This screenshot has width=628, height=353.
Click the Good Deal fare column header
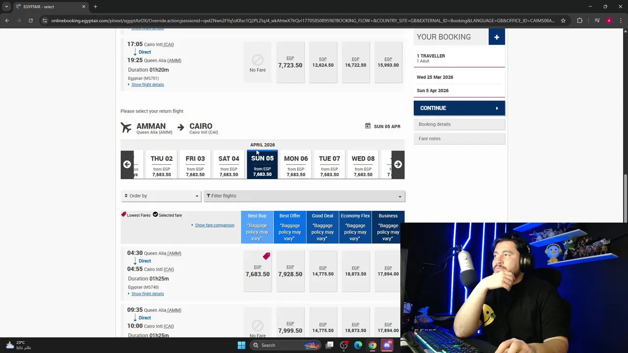click(x=322, y=227)
